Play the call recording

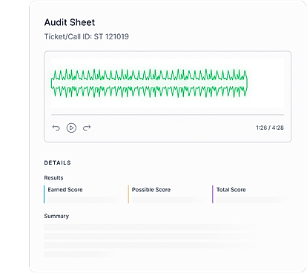pos(71,128)
